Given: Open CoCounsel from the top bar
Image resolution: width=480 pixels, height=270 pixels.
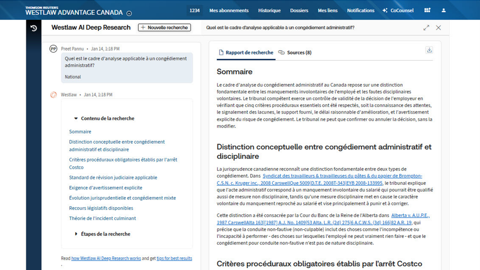Looking at the screenshot, I should pos(398,10).
